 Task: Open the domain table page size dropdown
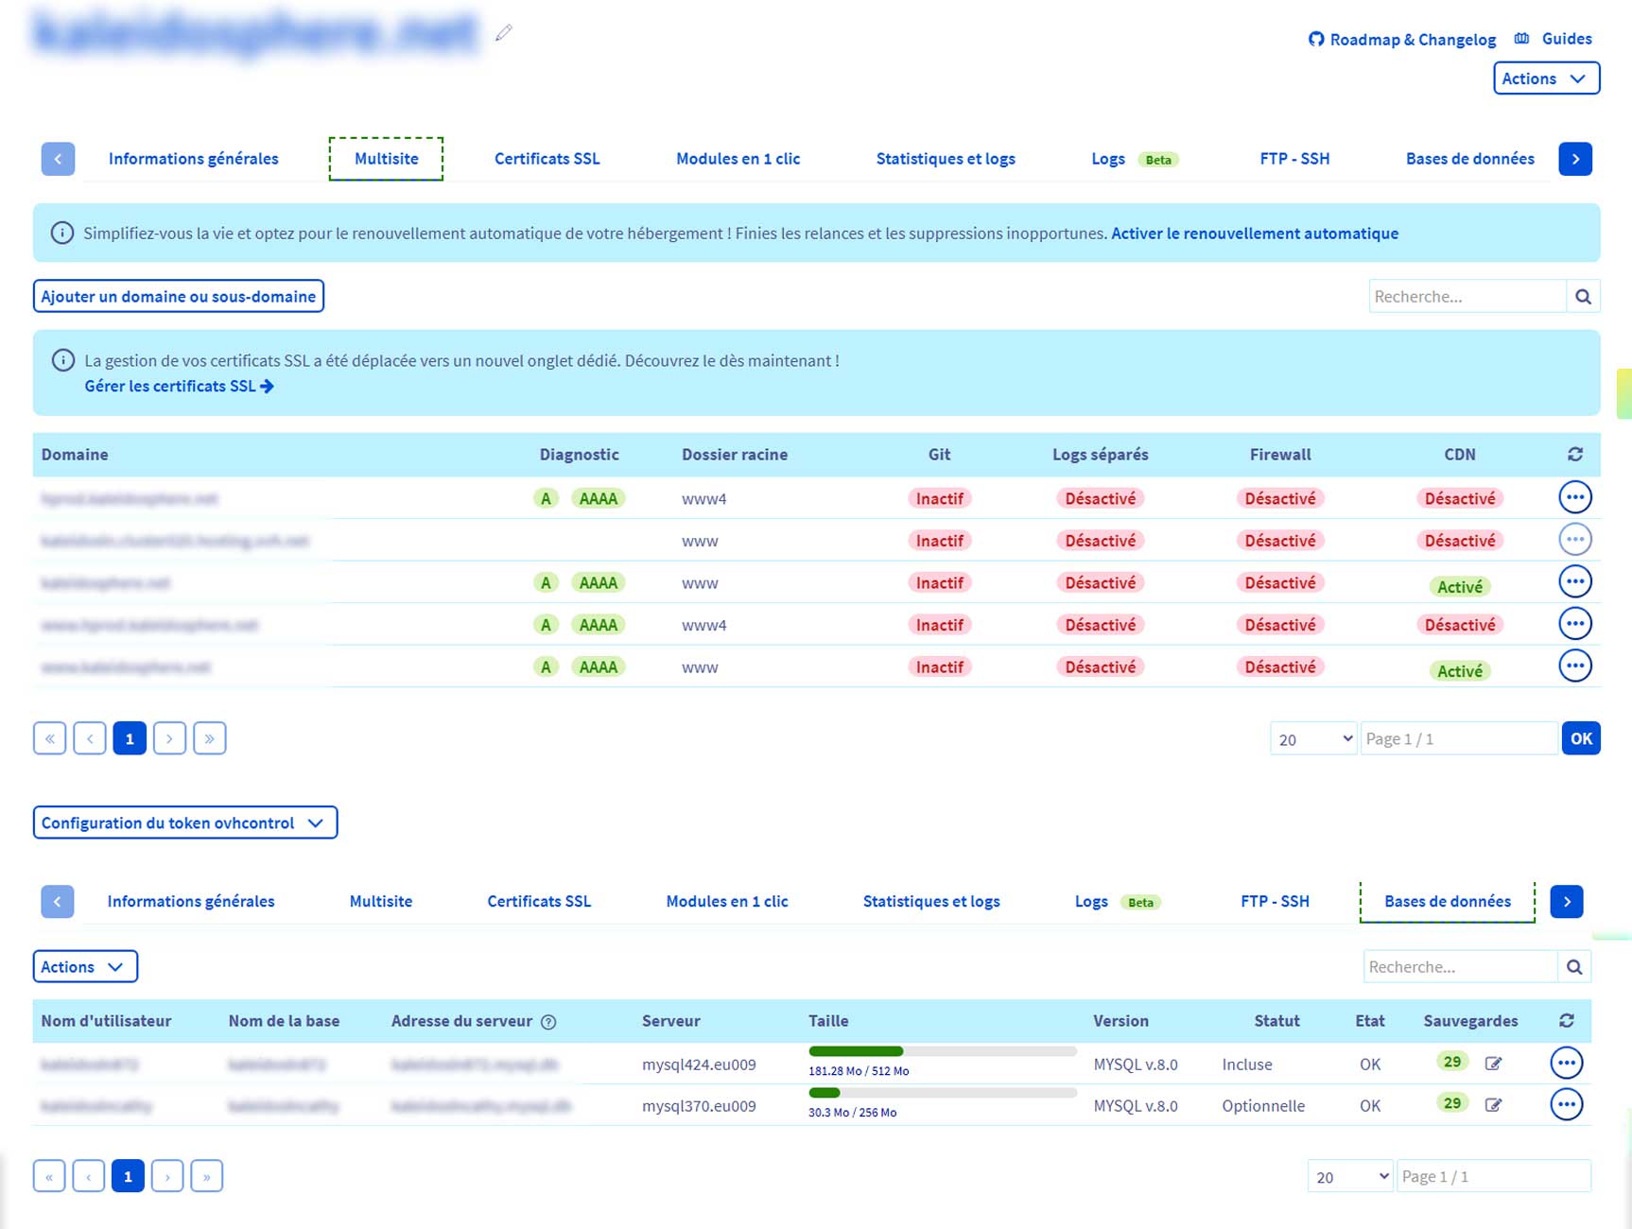1312,739
